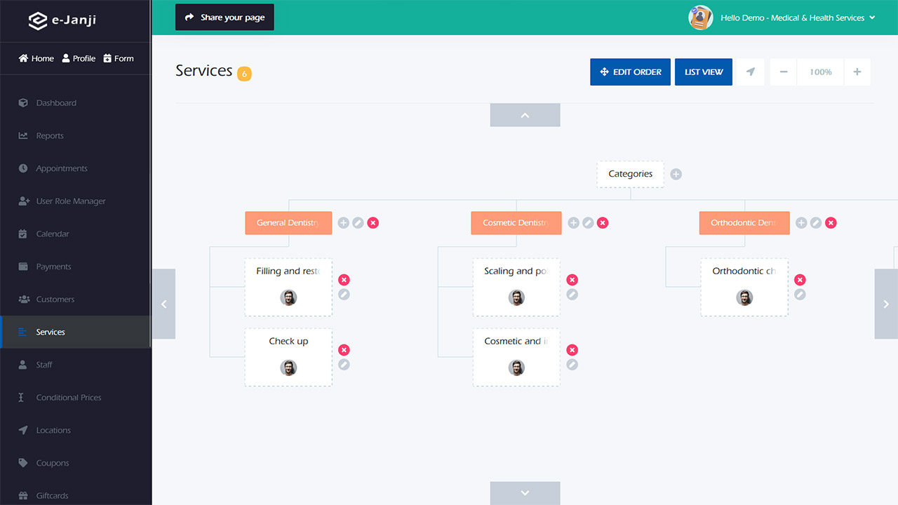Viewport: 898px width, 505px height.
Task: Click the e-Janji logo
Action: pos(62,20)
